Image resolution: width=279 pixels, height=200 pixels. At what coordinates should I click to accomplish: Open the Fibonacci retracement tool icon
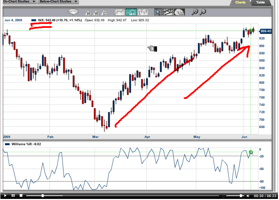coord(179,12)
